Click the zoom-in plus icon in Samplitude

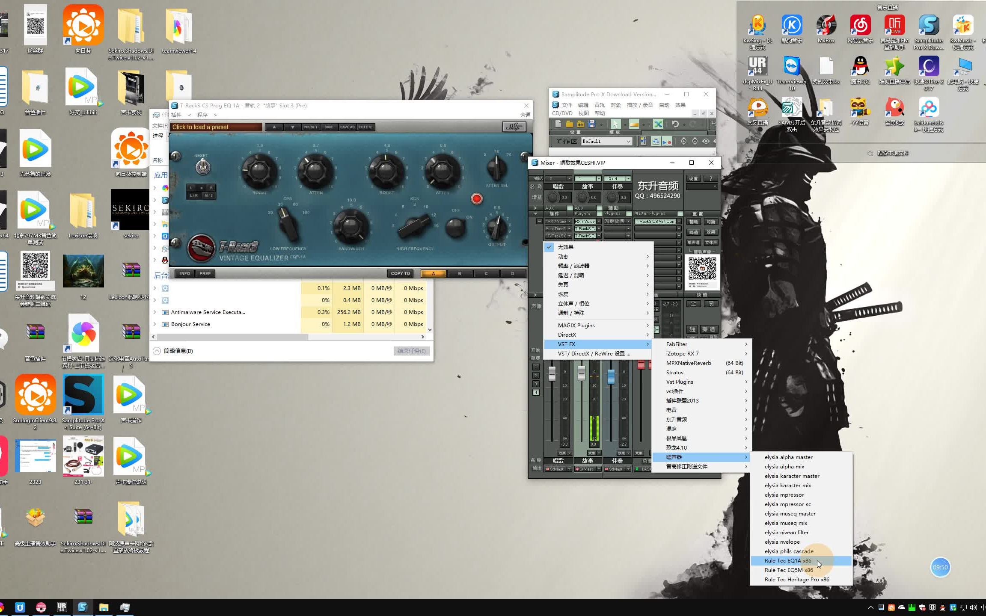coord(683,141)
